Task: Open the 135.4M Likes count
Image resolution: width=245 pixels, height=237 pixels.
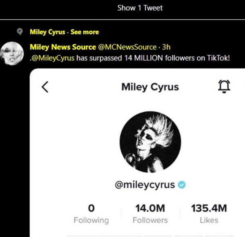Action: (x=209, y=208)
